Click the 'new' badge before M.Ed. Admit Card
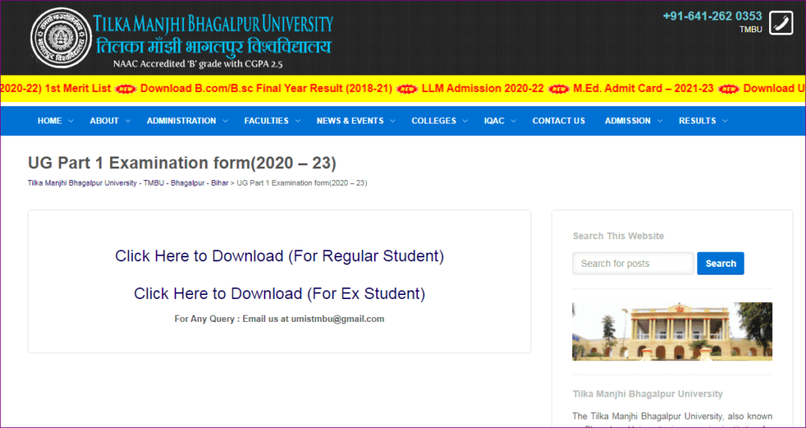Screen dimensions: 806x428 [559, 89]
